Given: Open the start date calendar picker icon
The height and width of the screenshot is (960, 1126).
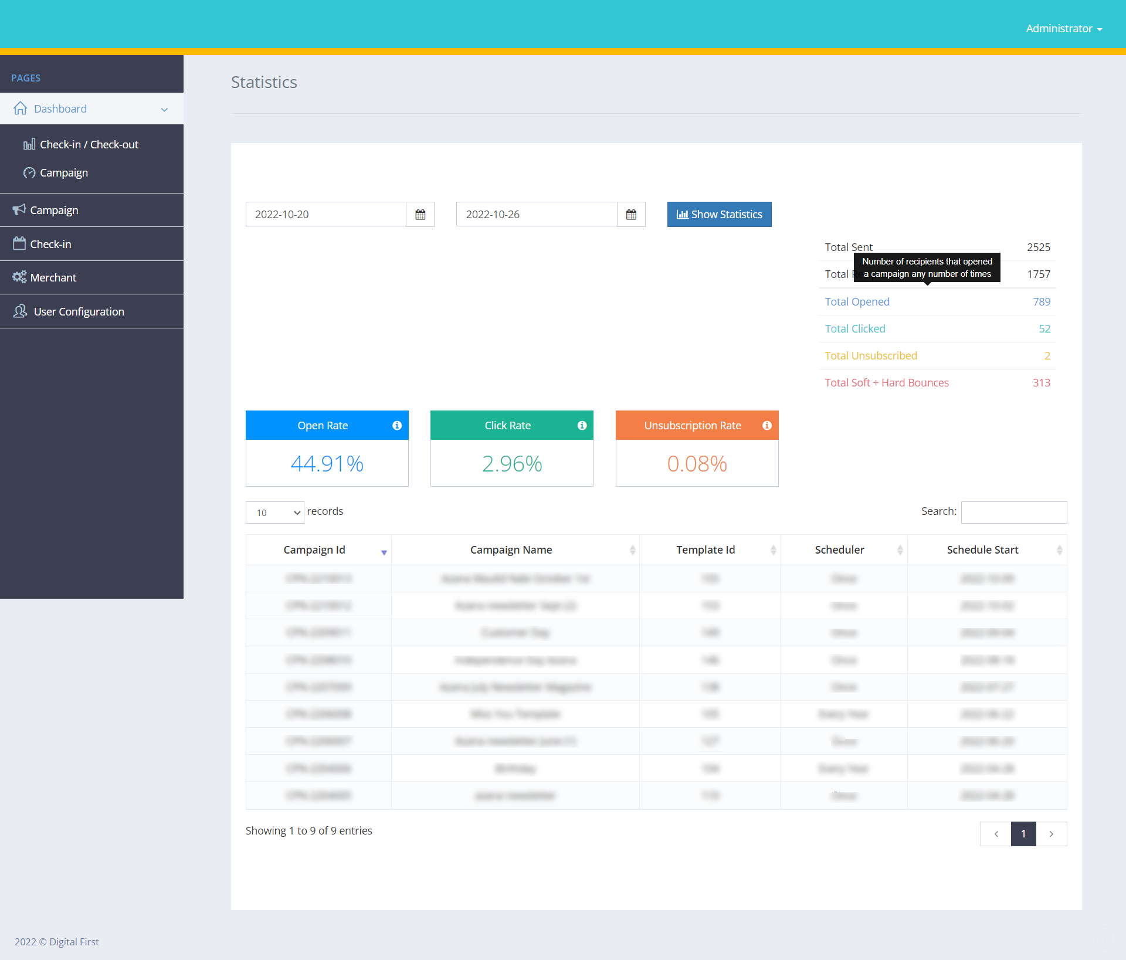Looking at the screenshot, I should tap(420, 215).
